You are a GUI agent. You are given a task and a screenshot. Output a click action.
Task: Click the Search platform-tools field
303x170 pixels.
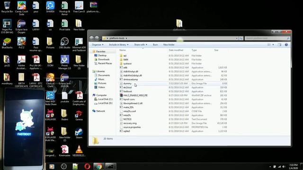pyautogui.click(x=267, y=38)
